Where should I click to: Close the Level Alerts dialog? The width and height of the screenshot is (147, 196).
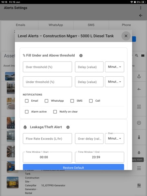[126, 36]
